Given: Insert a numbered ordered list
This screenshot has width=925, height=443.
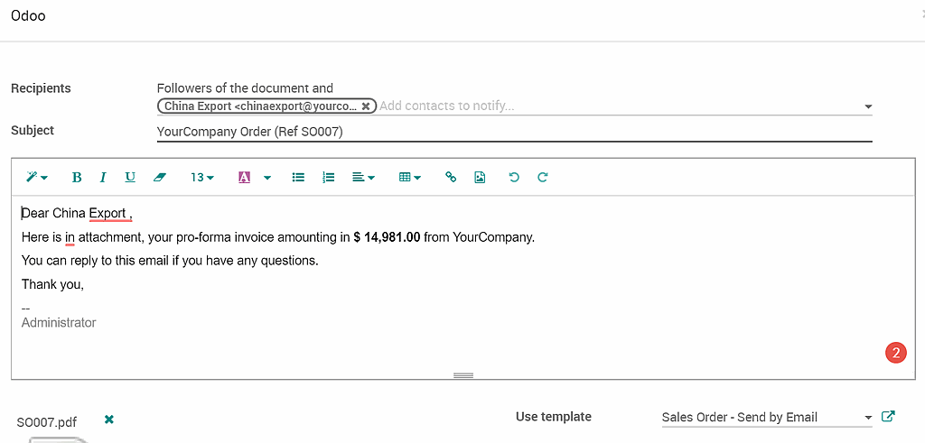Looking at the screenshot, I should pyautogui.click(x=329, y=178).
